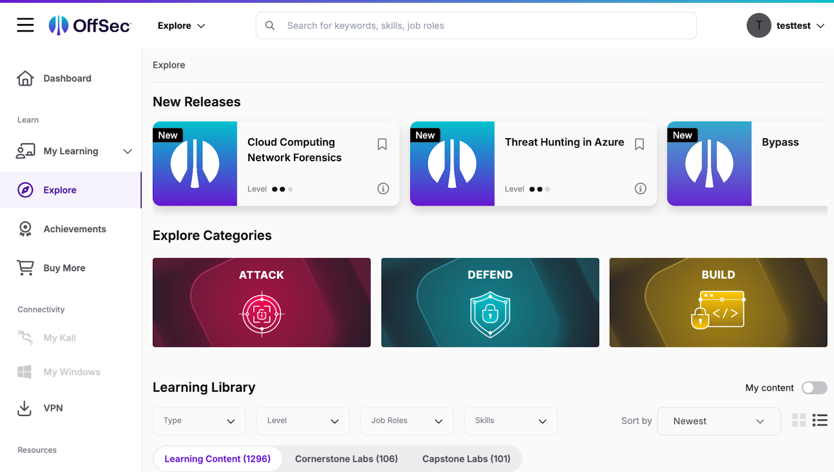Viewport: 834px width, 472px height.
Task: Open the hamburger menu
Action: coord(25,25)
